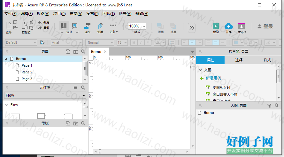Image resolution: width=284 pixels, height=157 pixels.
Task: Click the Login button
Action: point(265,26)
